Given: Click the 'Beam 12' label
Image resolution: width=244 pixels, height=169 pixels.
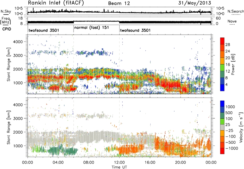Looking at the screenshot, I should click(x=119, y=3).
